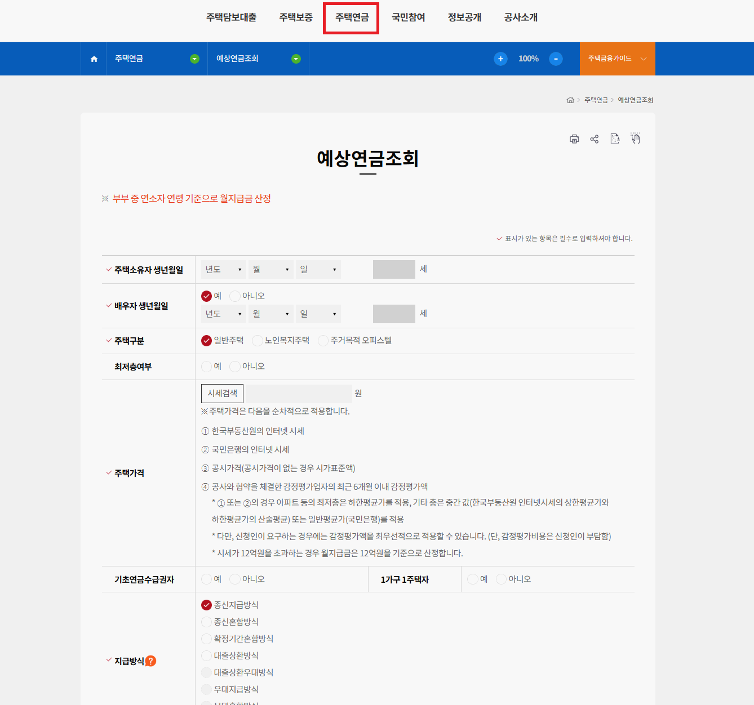Viewport: 754px width, 705px height.
Task: Open the 지급방식 question mark help icon
Action: click(x=150, y=661)
